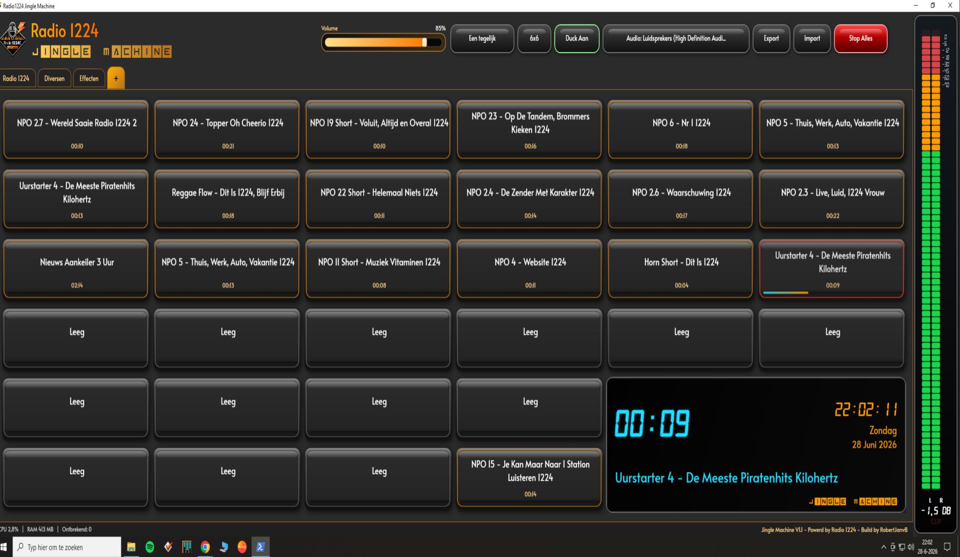Play NPO 2.3 - Live, Luid, 1224 Vrouw
Screen dimensions: 960x557
[x=832, y=199]
